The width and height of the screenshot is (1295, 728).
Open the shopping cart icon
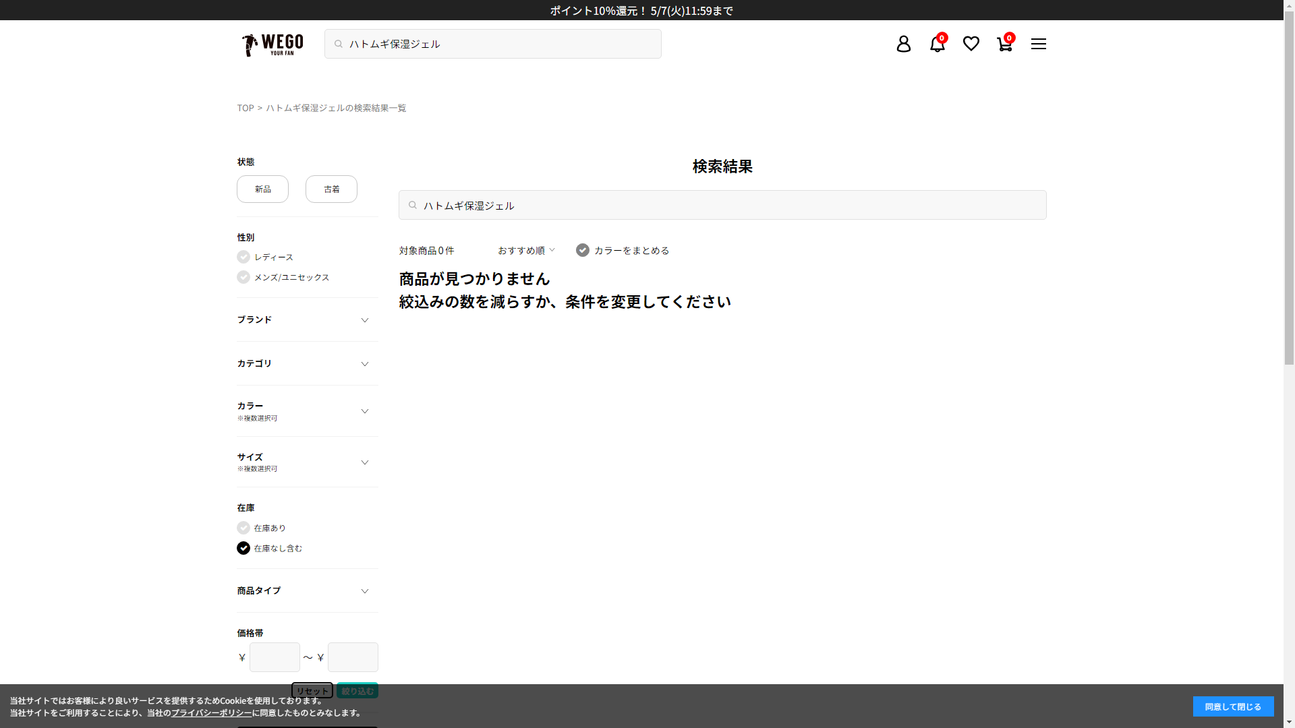tap(1004, 44)
